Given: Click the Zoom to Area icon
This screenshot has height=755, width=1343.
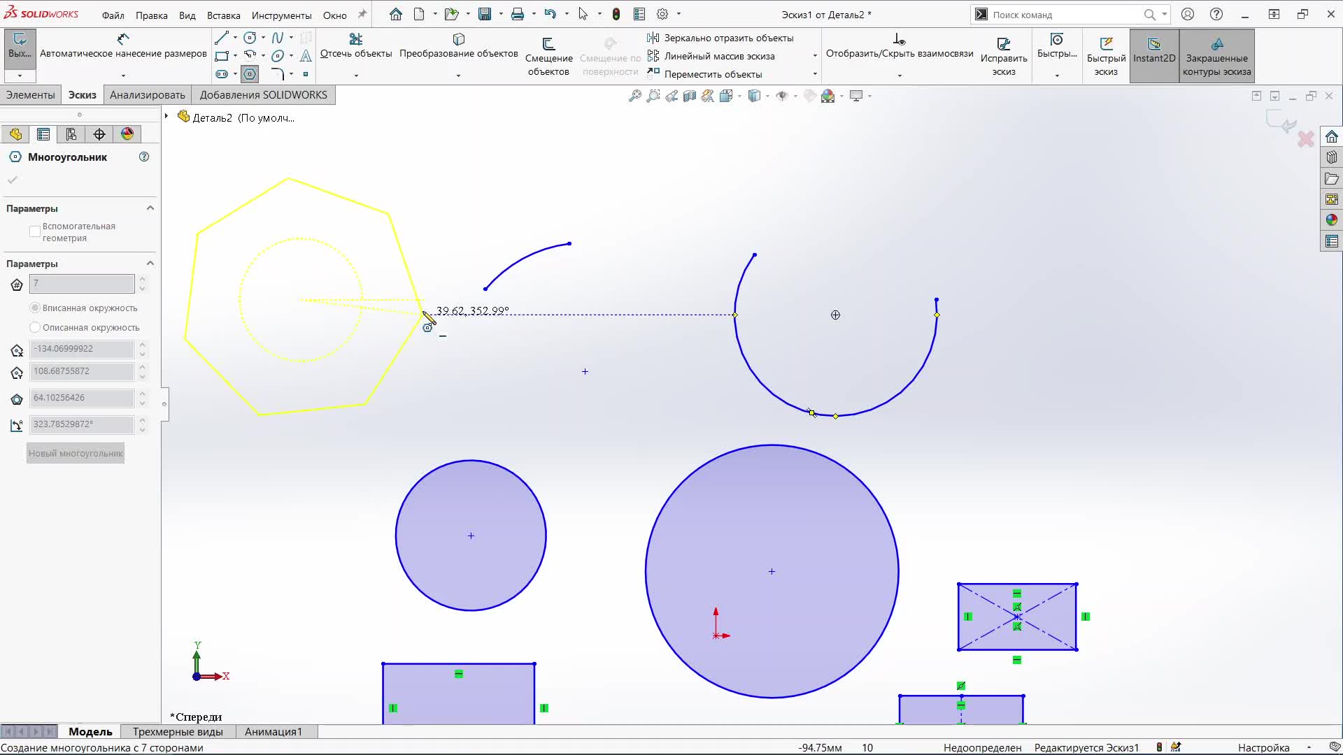Looking at the screenshot, I should [653, 96].
